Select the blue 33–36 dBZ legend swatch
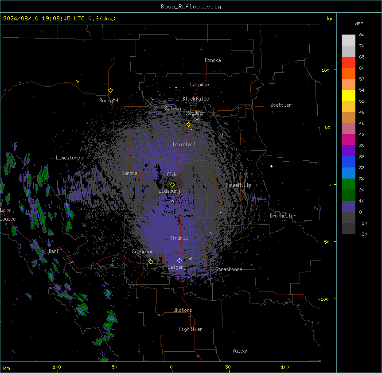382x373 pixels. [x=348, y=162]
